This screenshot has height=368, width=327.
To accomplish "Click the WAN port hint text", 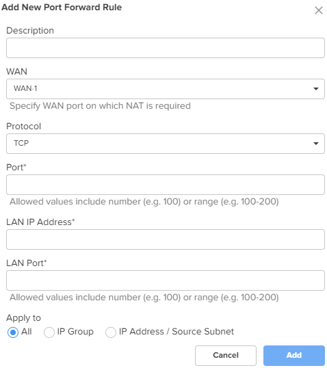I will click(x=100, y=106).
